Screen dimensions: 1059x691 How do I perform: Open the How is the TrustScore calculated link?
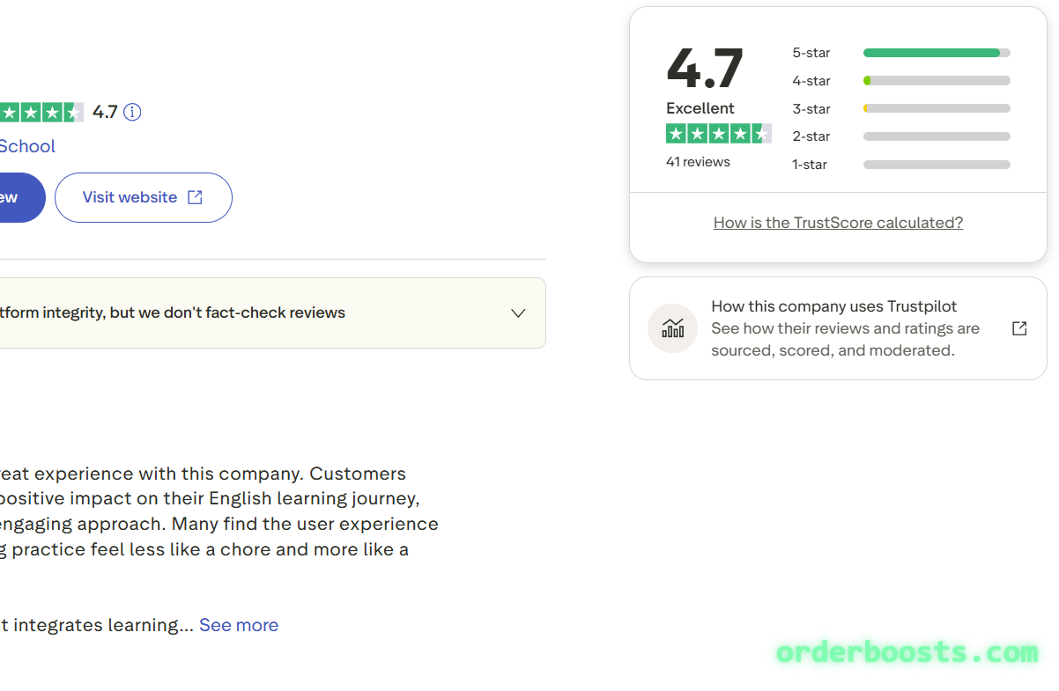[x=838, y=222]
